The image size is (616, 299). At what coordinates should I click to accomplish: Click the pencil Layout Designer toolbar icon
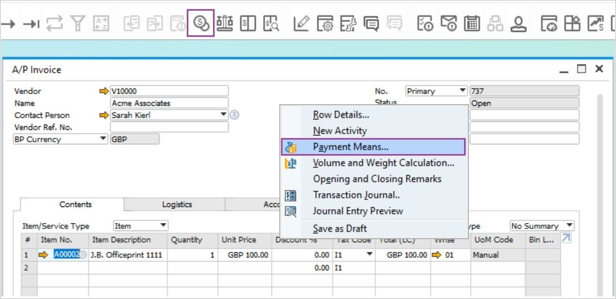(x=301, y=24)
